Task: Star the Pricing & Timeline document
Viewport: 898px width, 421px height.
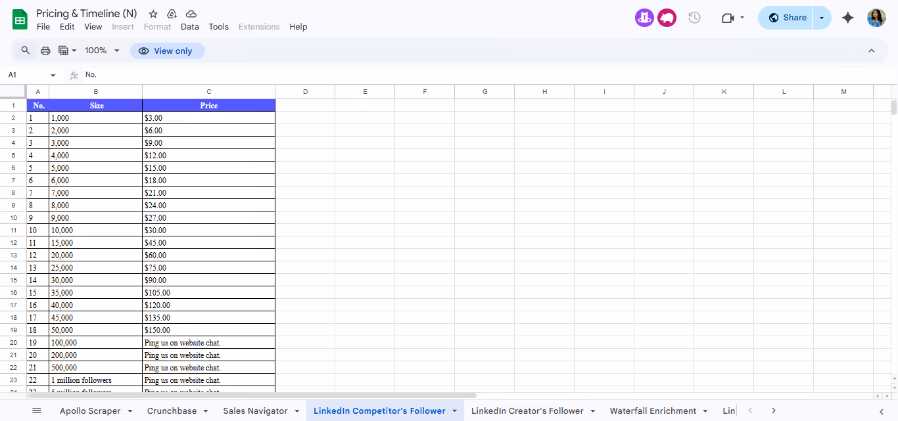Action: (153, 14)
